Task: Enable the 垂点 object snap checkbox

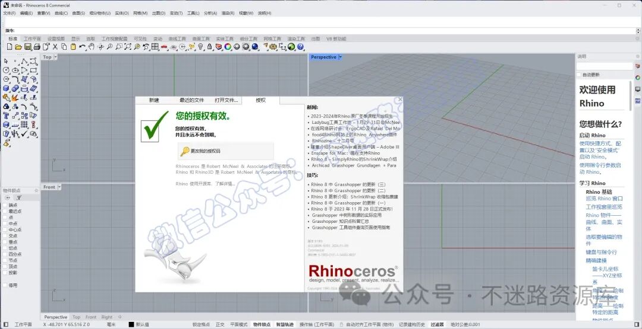Action: click(5, 242)
